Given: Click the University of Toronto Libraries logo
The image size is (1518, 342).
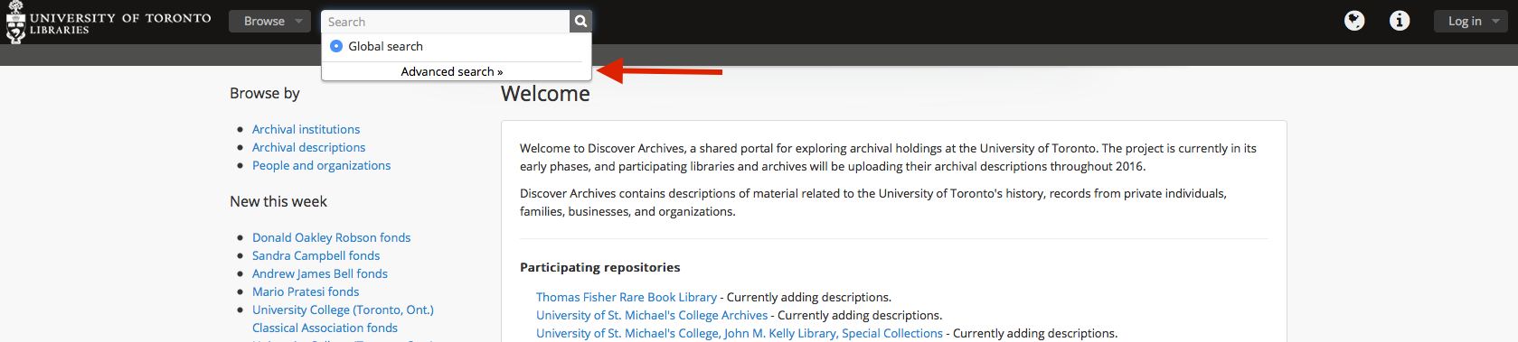Looking at the screenshot, I should (x=108, y=23).
